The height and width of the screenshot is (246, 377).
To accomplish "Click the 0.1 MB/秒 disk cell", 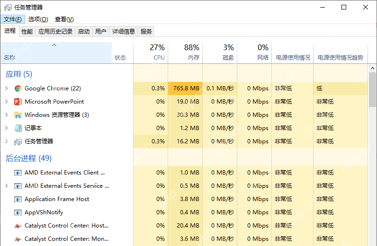I will (220, 88).
